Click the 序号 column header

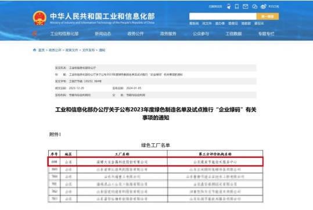[x=54, y=154]
